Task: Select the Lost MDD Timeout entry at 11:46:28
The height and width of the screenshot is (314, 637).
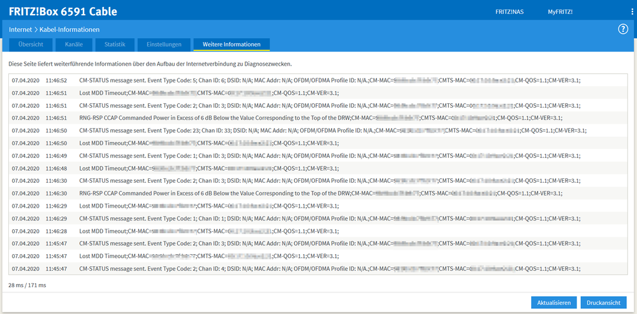Action: point(318,231)
